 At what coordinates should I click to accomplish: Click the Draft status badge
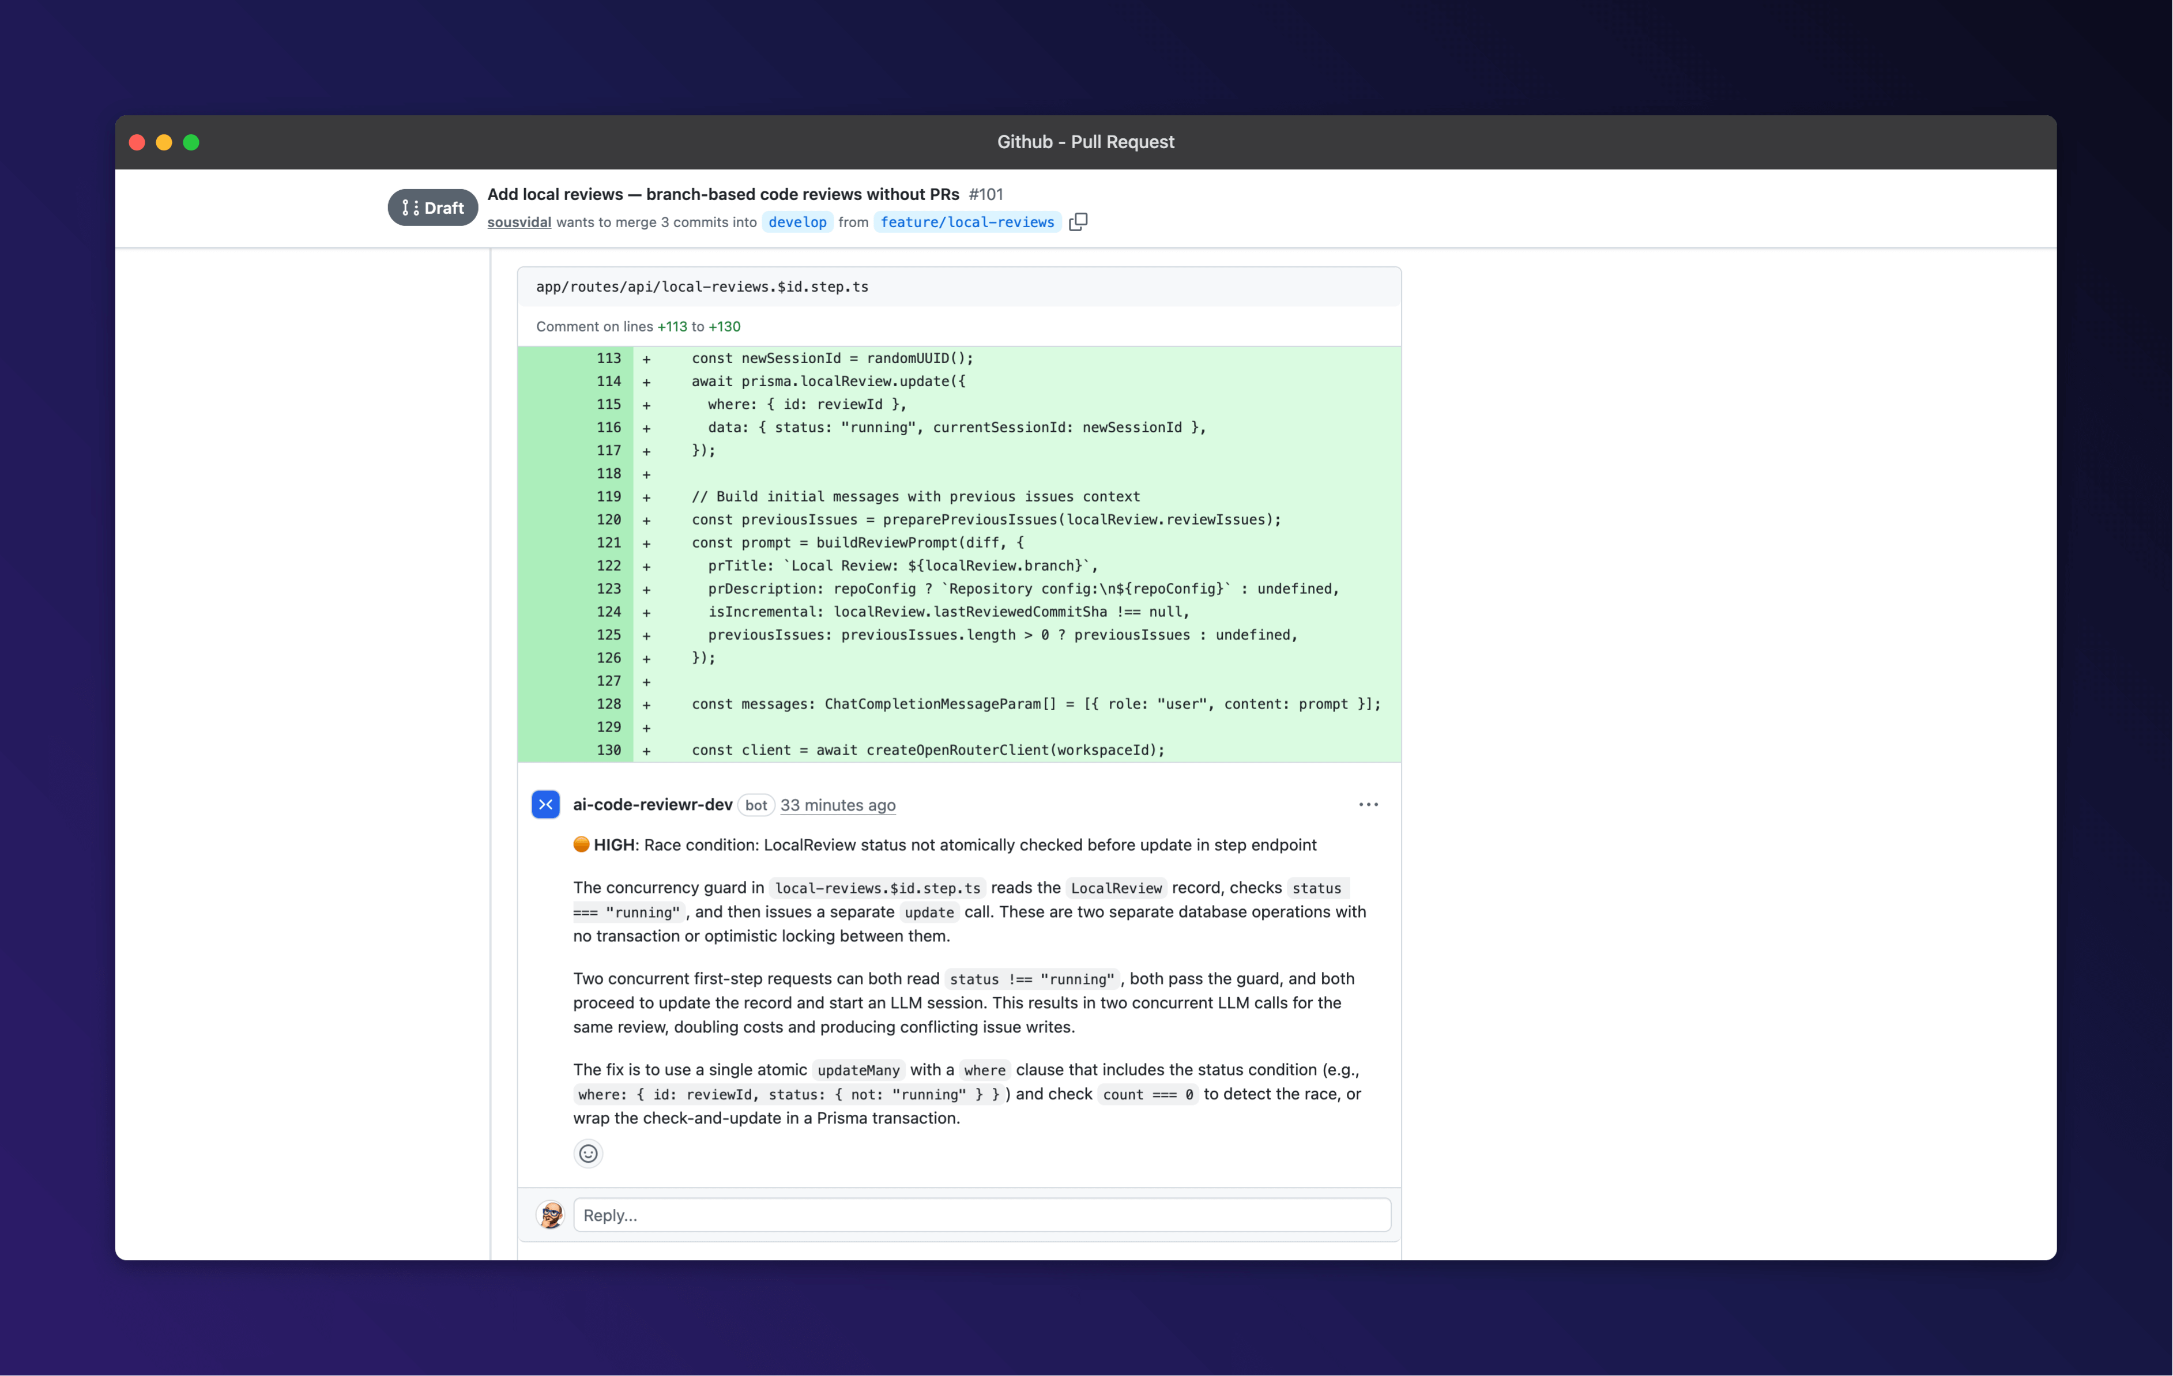click(x=432, y=208)
